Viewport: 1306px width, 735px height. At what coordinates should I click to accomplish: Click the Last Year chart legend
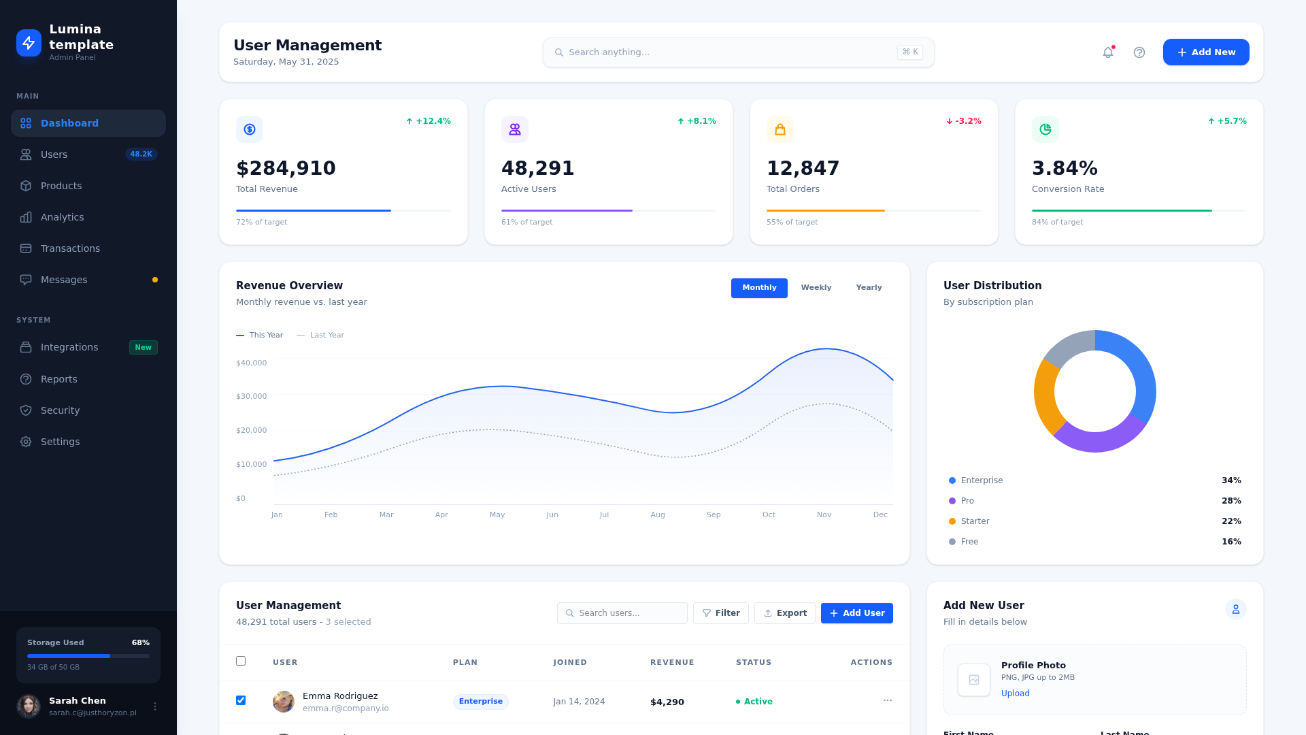click(x=320, y=336)
